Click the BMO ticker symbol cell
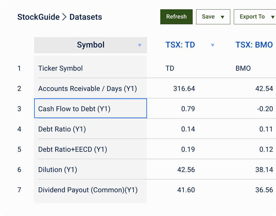276x216 pixels. pos(243,68)
